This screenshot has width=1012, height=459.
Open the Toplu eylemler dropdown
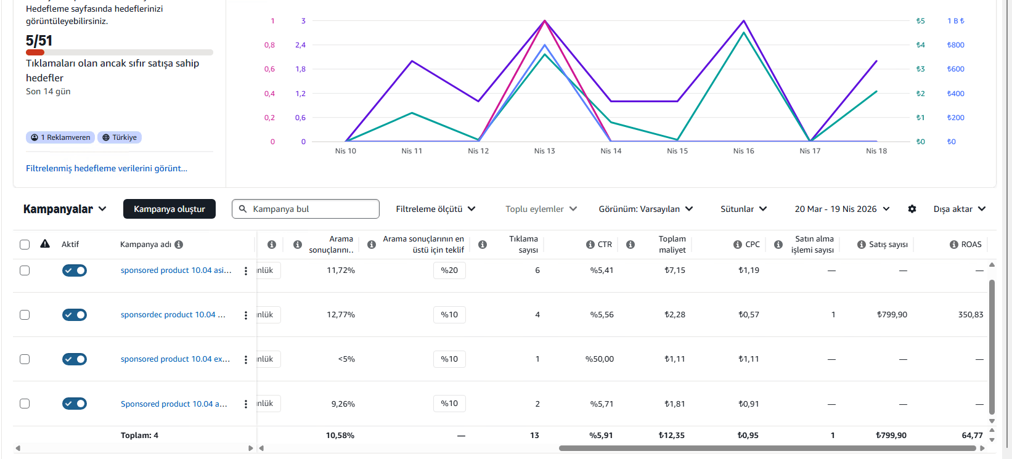pos(541,209)
